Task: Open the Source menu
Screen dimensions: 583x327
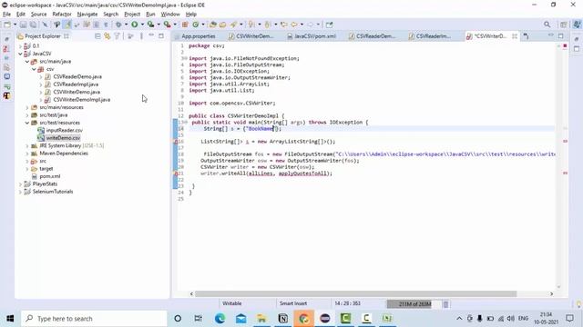Action: 38,15
